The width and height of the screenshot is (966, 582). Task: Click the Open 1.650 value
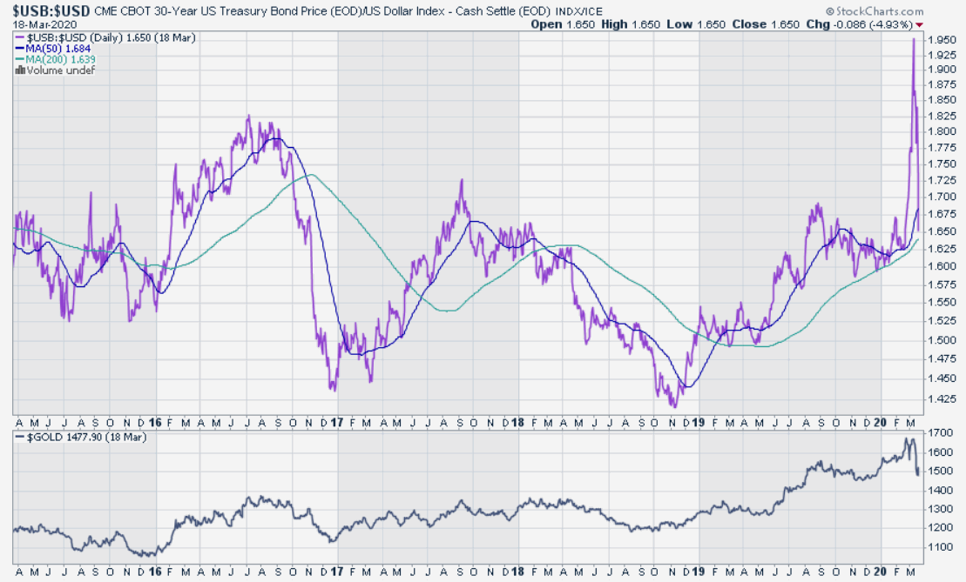click(x=563, y=24)
